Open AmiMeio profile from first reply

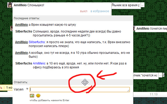(x=21, y=25)
